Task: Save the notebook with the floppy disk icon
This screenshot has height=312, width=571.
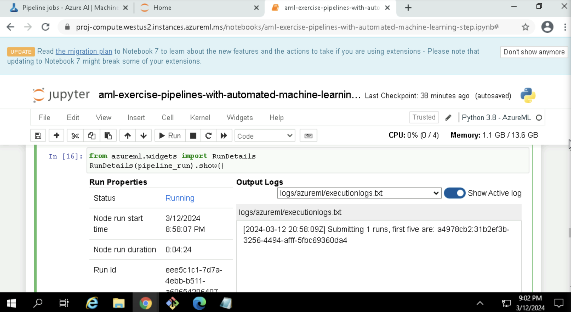Action: click(38, 136)
